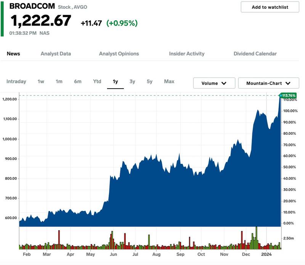Image resolution: width=305 pixels, height=265 pixels.
Task: Expand the Mountain-Chart type dropdown
Action: (268, 83)
